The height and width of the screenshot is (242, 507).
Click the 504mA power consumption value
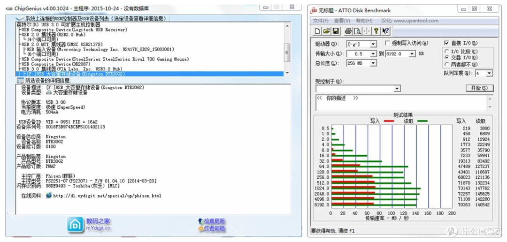click(52, 112)
